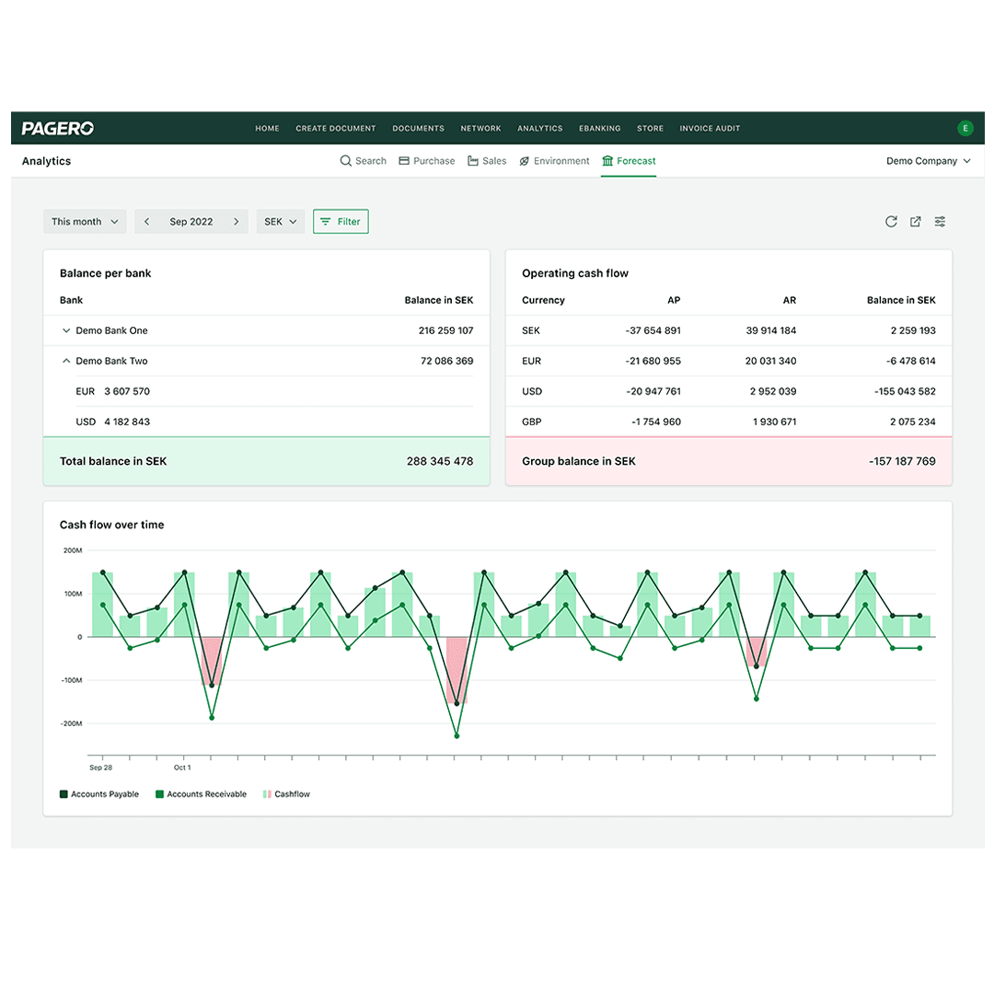
Task: Open the Demo Company selector
Action: (x=928, y=161)
